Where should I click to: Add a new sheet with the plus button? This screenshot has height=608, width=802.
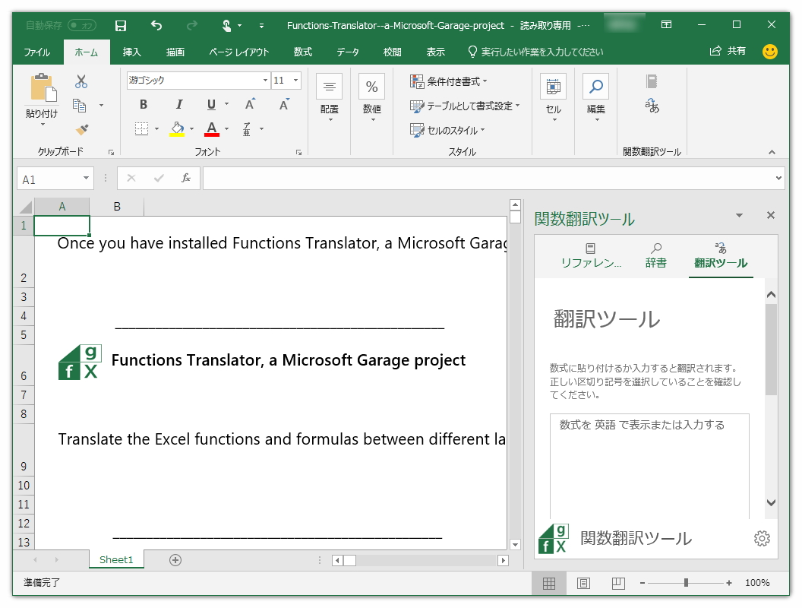175,559
